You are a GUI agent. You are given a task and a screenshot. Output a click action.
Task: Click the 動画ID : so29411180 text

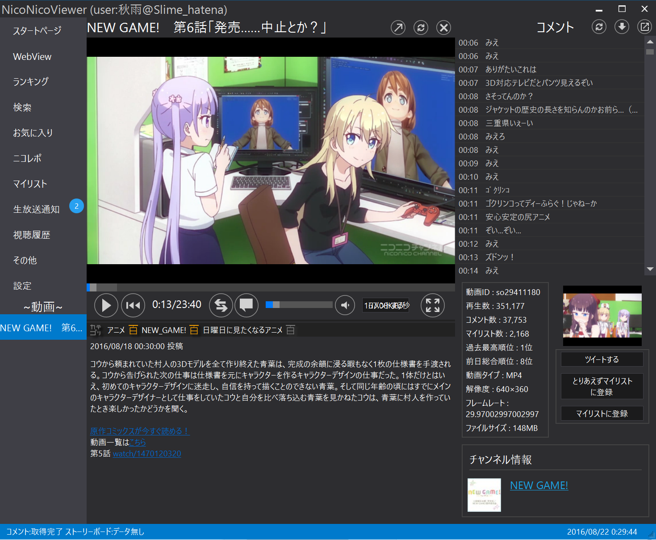(503, 292)
